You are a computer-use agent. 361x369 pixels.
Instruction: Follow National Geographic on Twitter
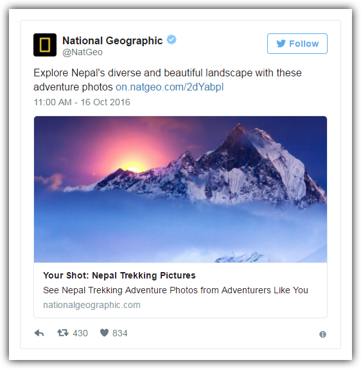click(297, 44)
